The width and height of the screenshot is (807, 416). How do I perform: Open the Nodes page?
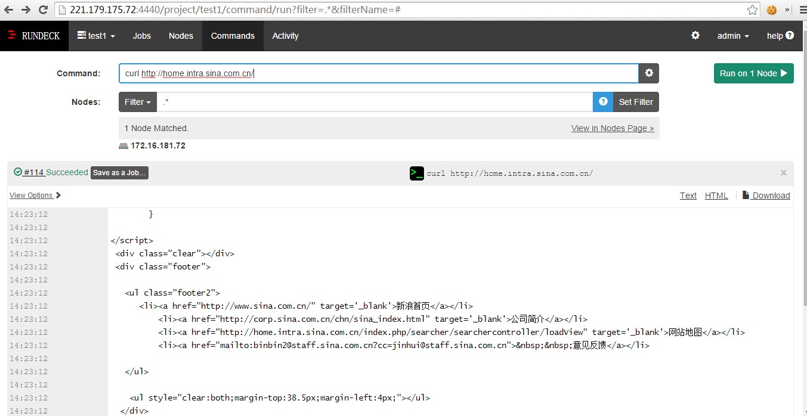tap(181, 36)
